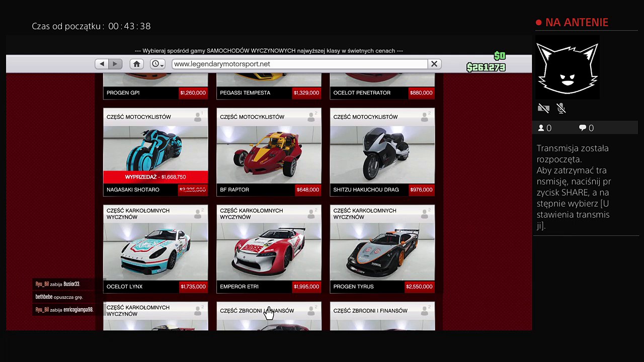Click the seat icon on Nagasaki Shotaro card

198,117
